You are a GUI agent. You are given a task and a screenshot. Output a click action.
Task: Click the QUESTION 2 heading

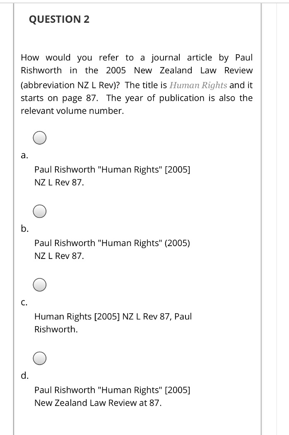[x=59, y=19]
